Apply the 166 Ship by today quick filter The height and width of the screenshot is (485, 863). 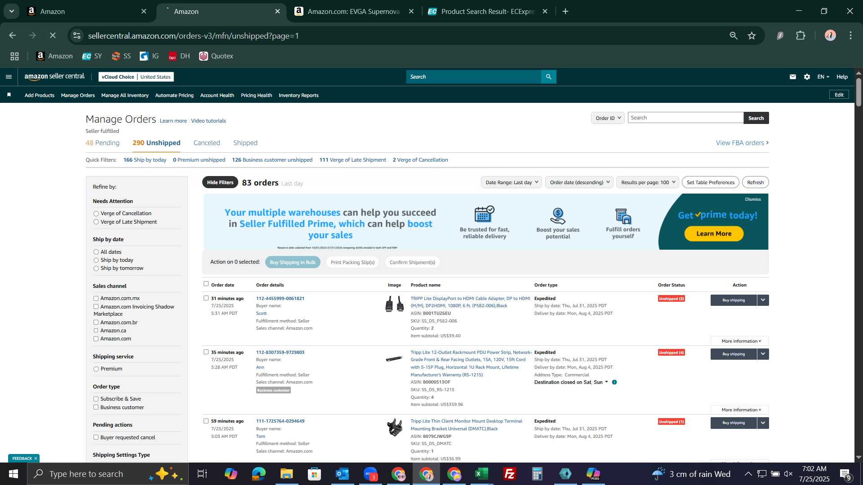click(x=145, y=160)
